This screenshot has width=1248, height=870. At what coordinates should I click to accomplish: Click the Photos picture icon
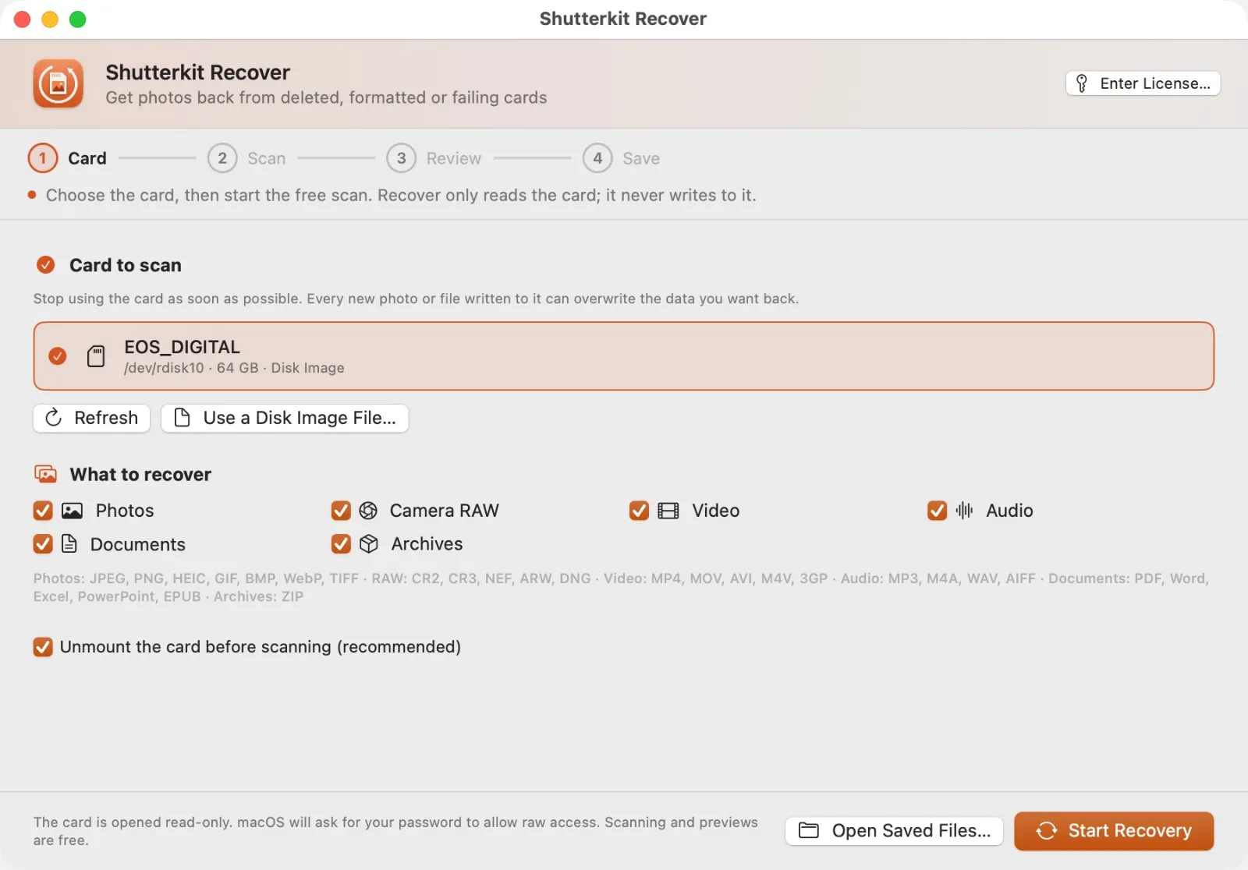(72, 511)
